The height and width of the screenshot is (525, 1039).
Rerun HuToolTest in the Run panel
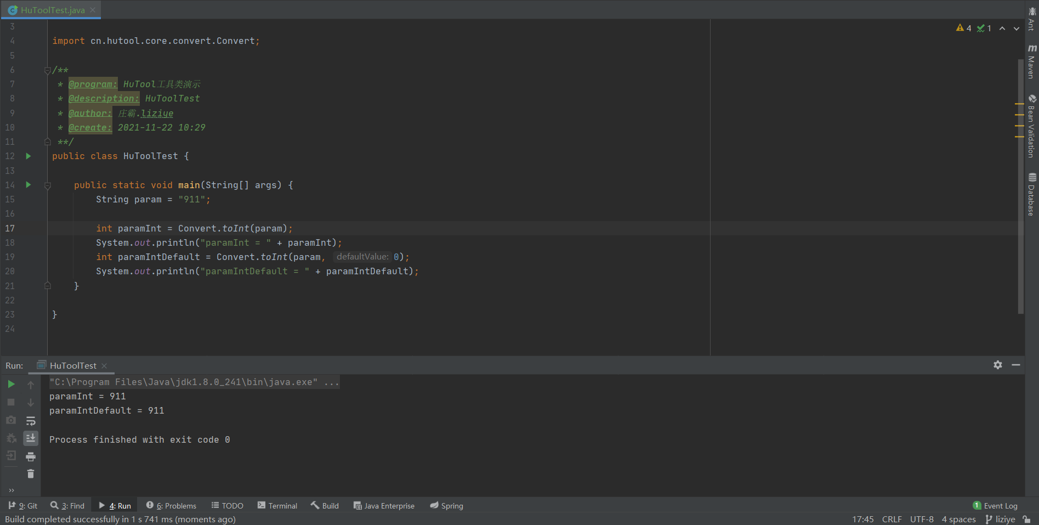click(x=11, y=384)
